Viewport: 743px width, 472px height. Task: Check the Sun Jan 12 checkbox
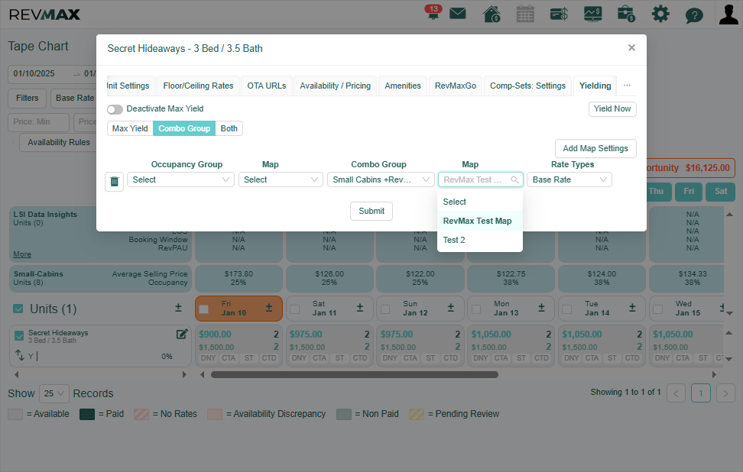click(385, 309)
